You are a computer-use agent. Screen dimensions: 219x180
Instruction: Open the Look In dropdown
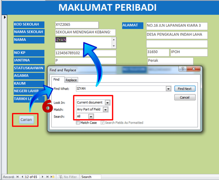tap(107, 103)
